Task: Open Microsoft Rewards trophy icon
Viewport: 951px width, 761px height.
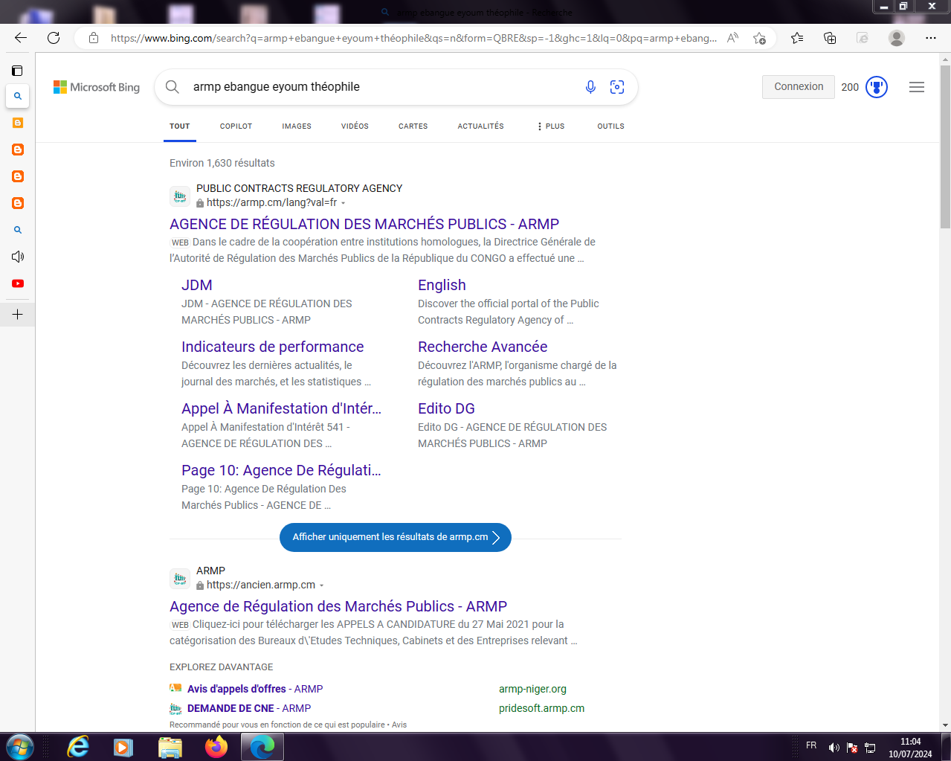Action: click(x=877, y=87)
